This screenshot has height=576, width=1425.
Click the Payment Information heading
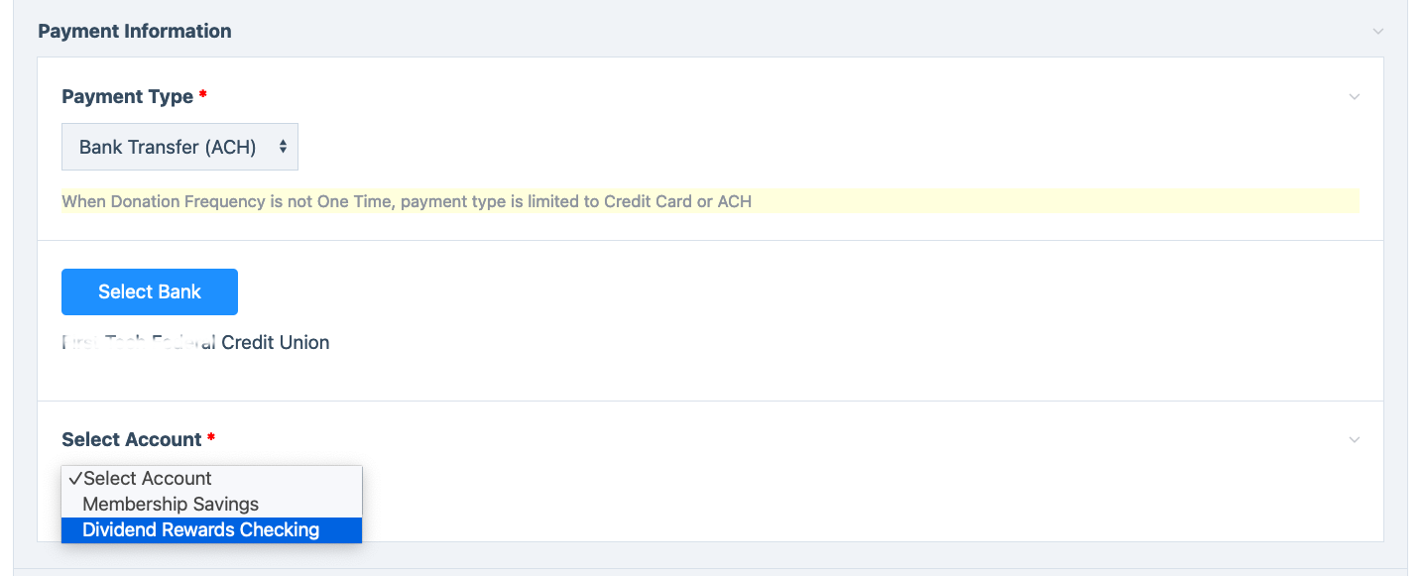135,31
